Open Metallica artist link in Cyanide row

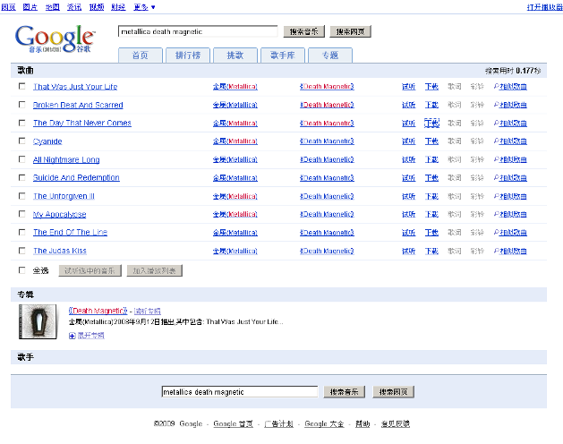[x=235, y=141]
